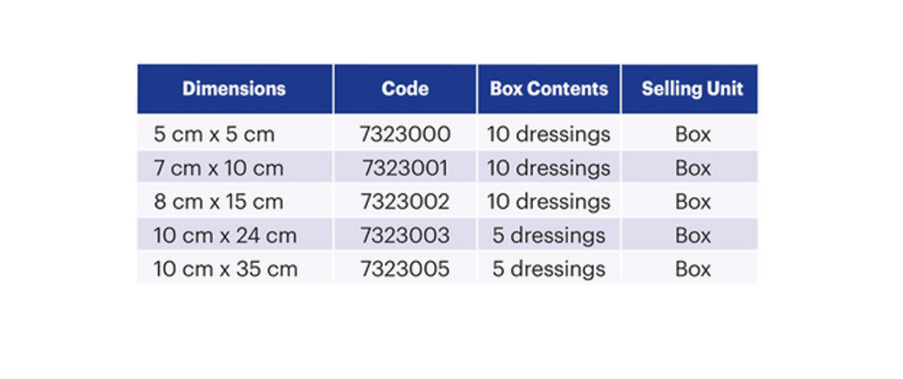Select the Box cell in the 10 cm x 35 cm row
The width and height of the screenshot is (903, 379).
[693, 269]
